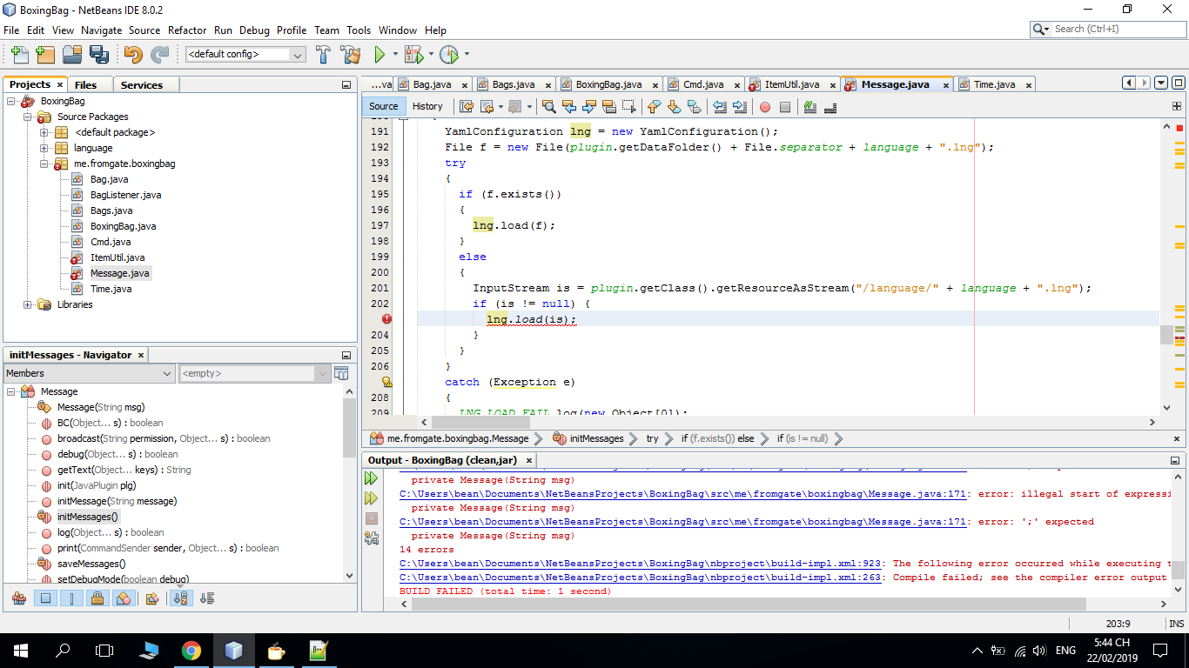
Task: Start macro recording with red circle icon
Action: pyautogui.click(x=765, y=107)
